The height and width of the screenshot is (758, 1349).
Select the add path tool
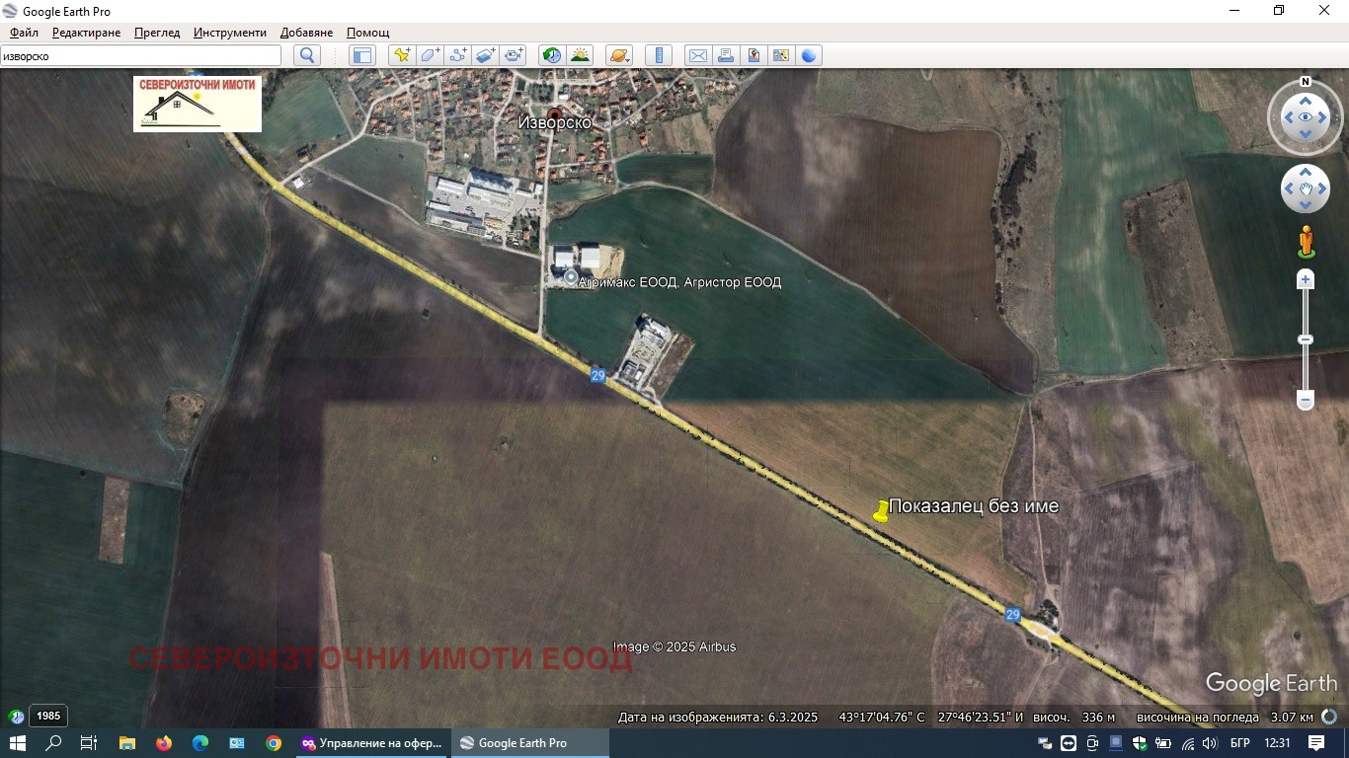[x=457, y=56]
